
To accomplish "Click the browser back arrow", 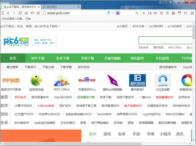I will pos(8,13).
